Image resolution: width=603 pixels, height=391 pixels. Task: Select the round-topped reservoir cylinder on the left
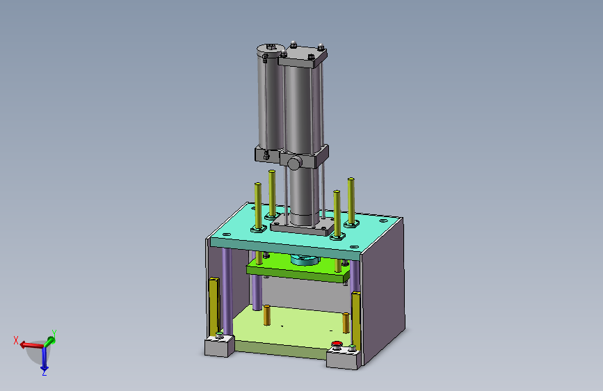(x=270, y=98)
